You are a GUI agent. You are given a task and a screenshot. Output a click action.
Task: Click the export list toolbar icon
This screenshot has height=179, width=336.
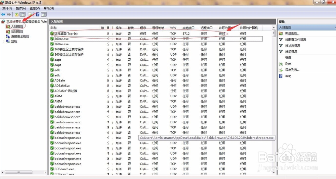click(30, 14)
